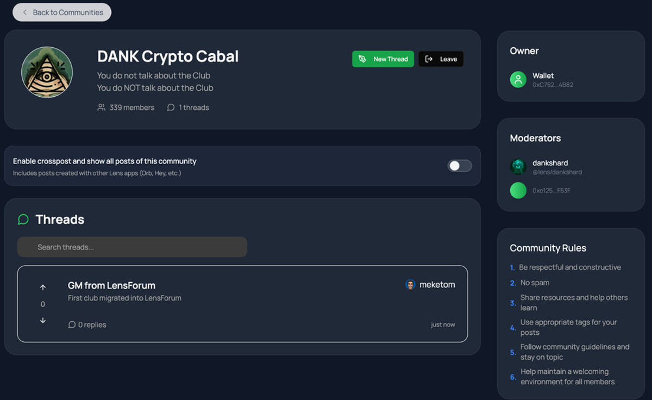Focus the Search threads field
652x400 pixels.
tap(132, 247)
